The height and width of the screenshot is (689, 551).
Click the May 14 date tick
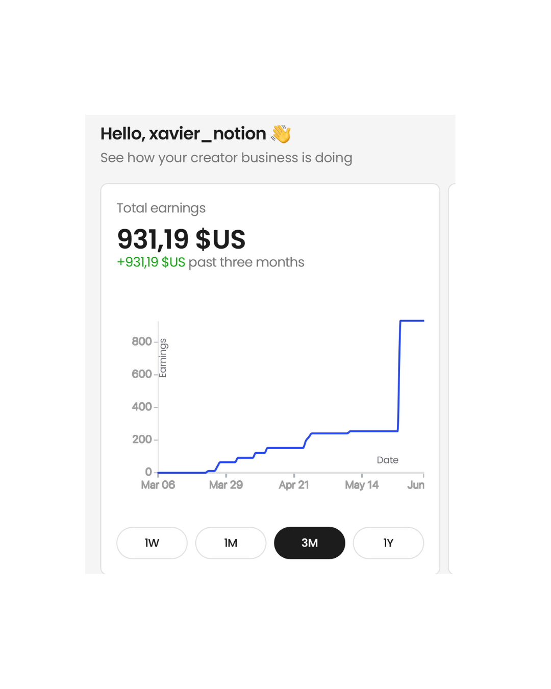[x=362, y=485]
